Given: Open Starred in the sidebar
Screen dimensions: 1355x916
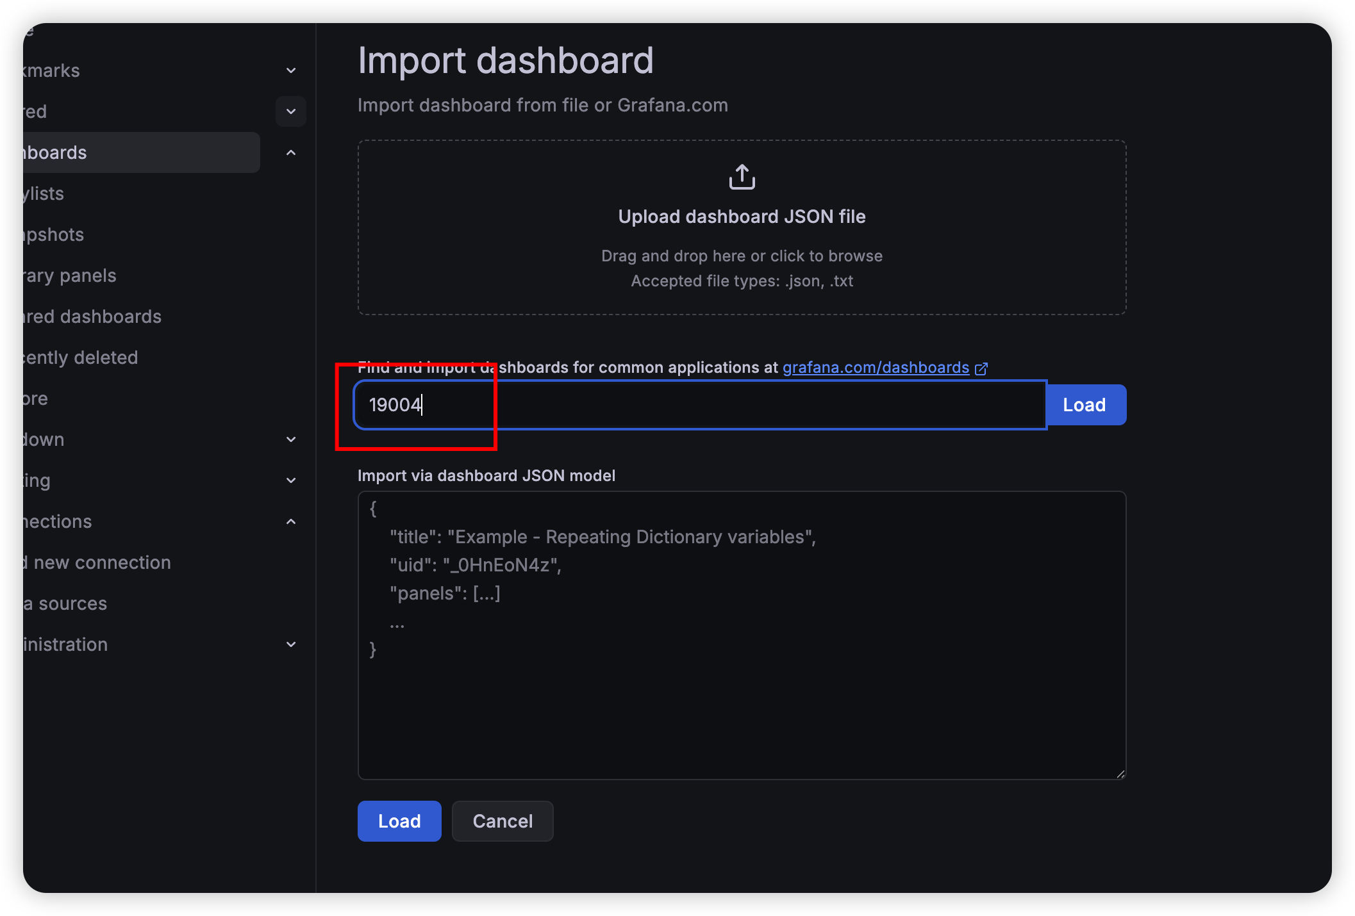Looking at the screenshot, I should coord(35,111).
